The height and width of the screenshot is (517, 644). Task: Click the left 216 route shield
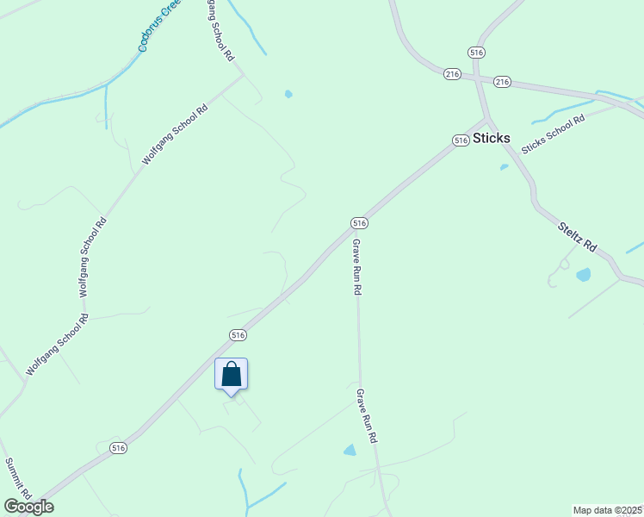[452, 74]
